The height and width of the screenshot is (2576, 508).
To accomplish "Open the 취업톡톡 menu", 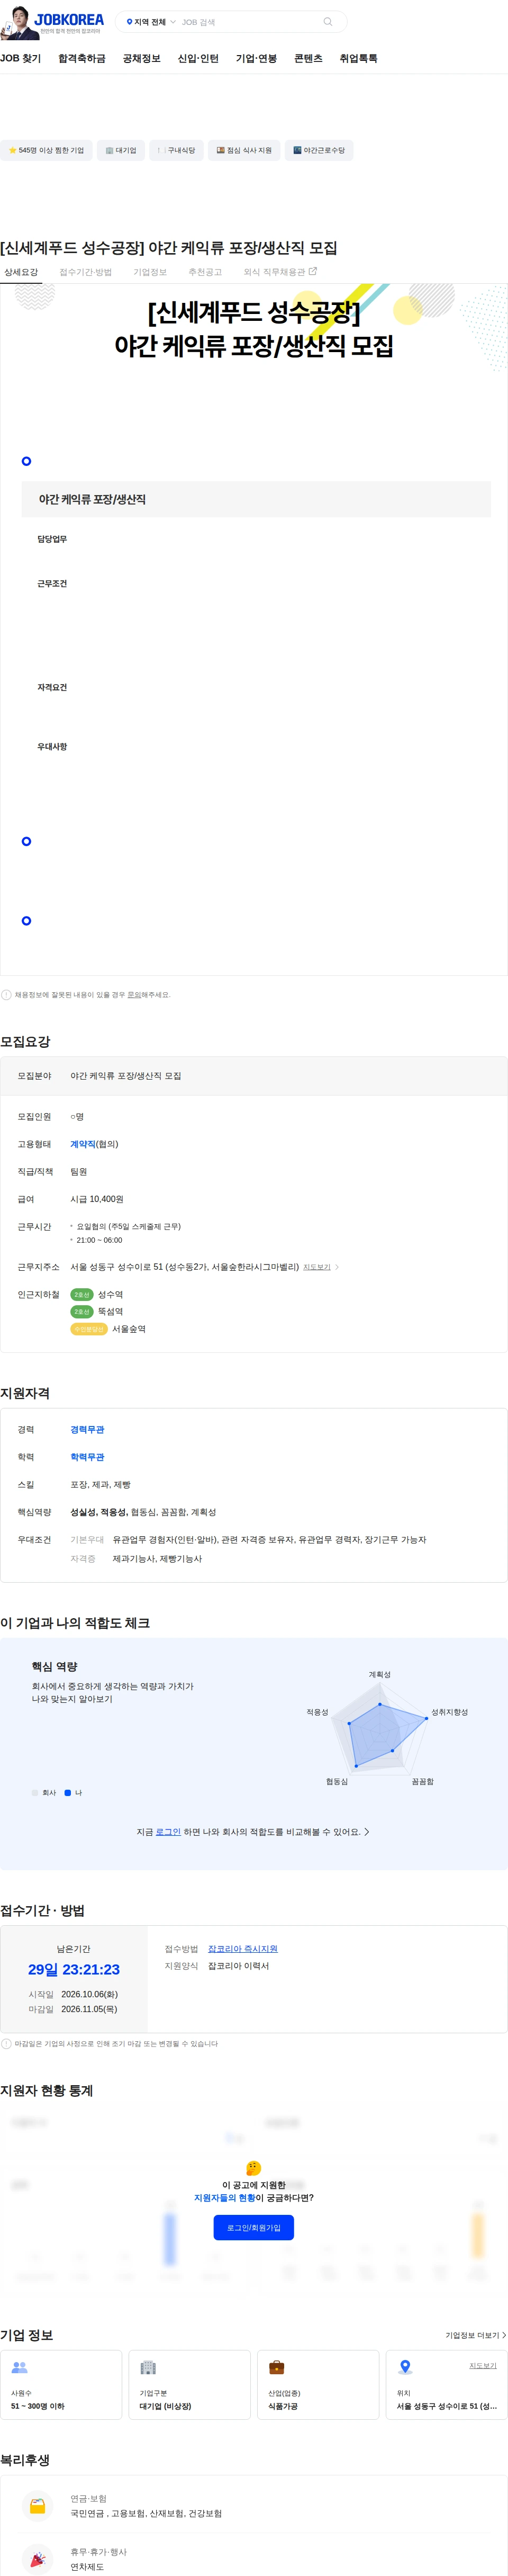I will pyautogui.click(x=358, y=59).
